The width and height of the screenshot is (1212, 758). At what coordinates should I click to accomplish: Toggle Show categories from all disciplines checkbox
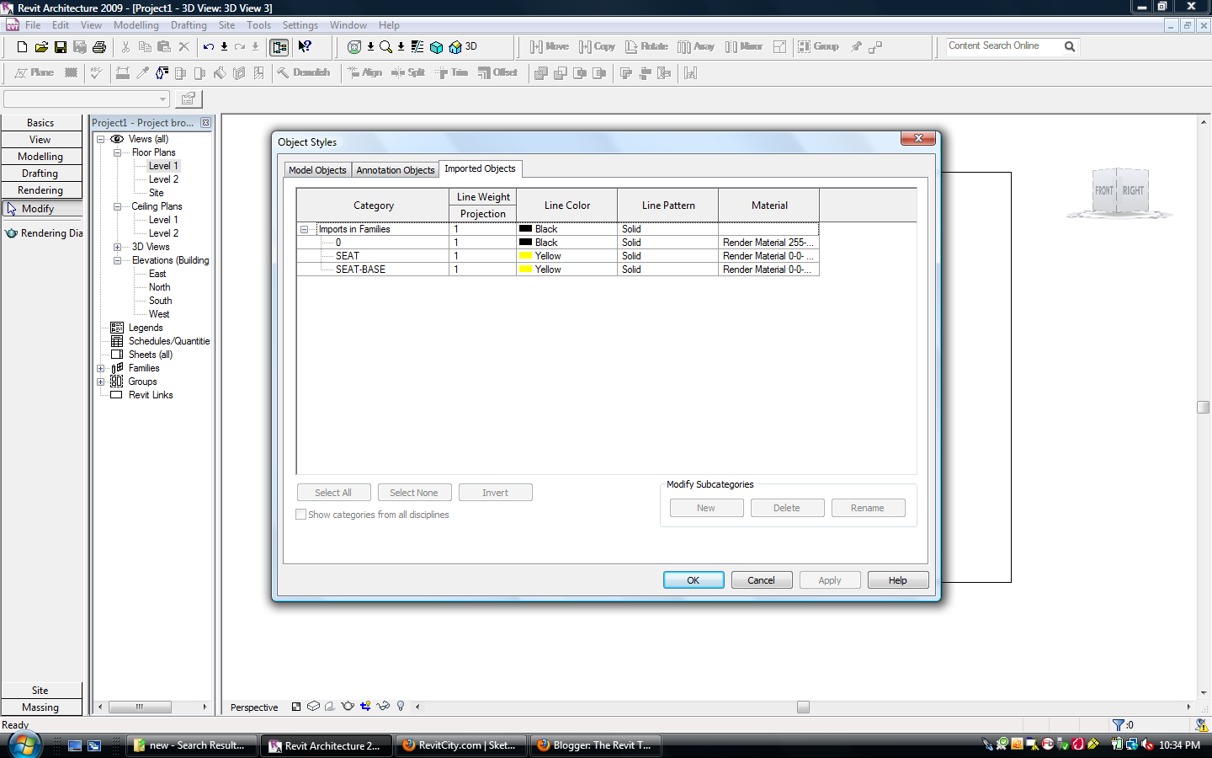coord(300,515)
